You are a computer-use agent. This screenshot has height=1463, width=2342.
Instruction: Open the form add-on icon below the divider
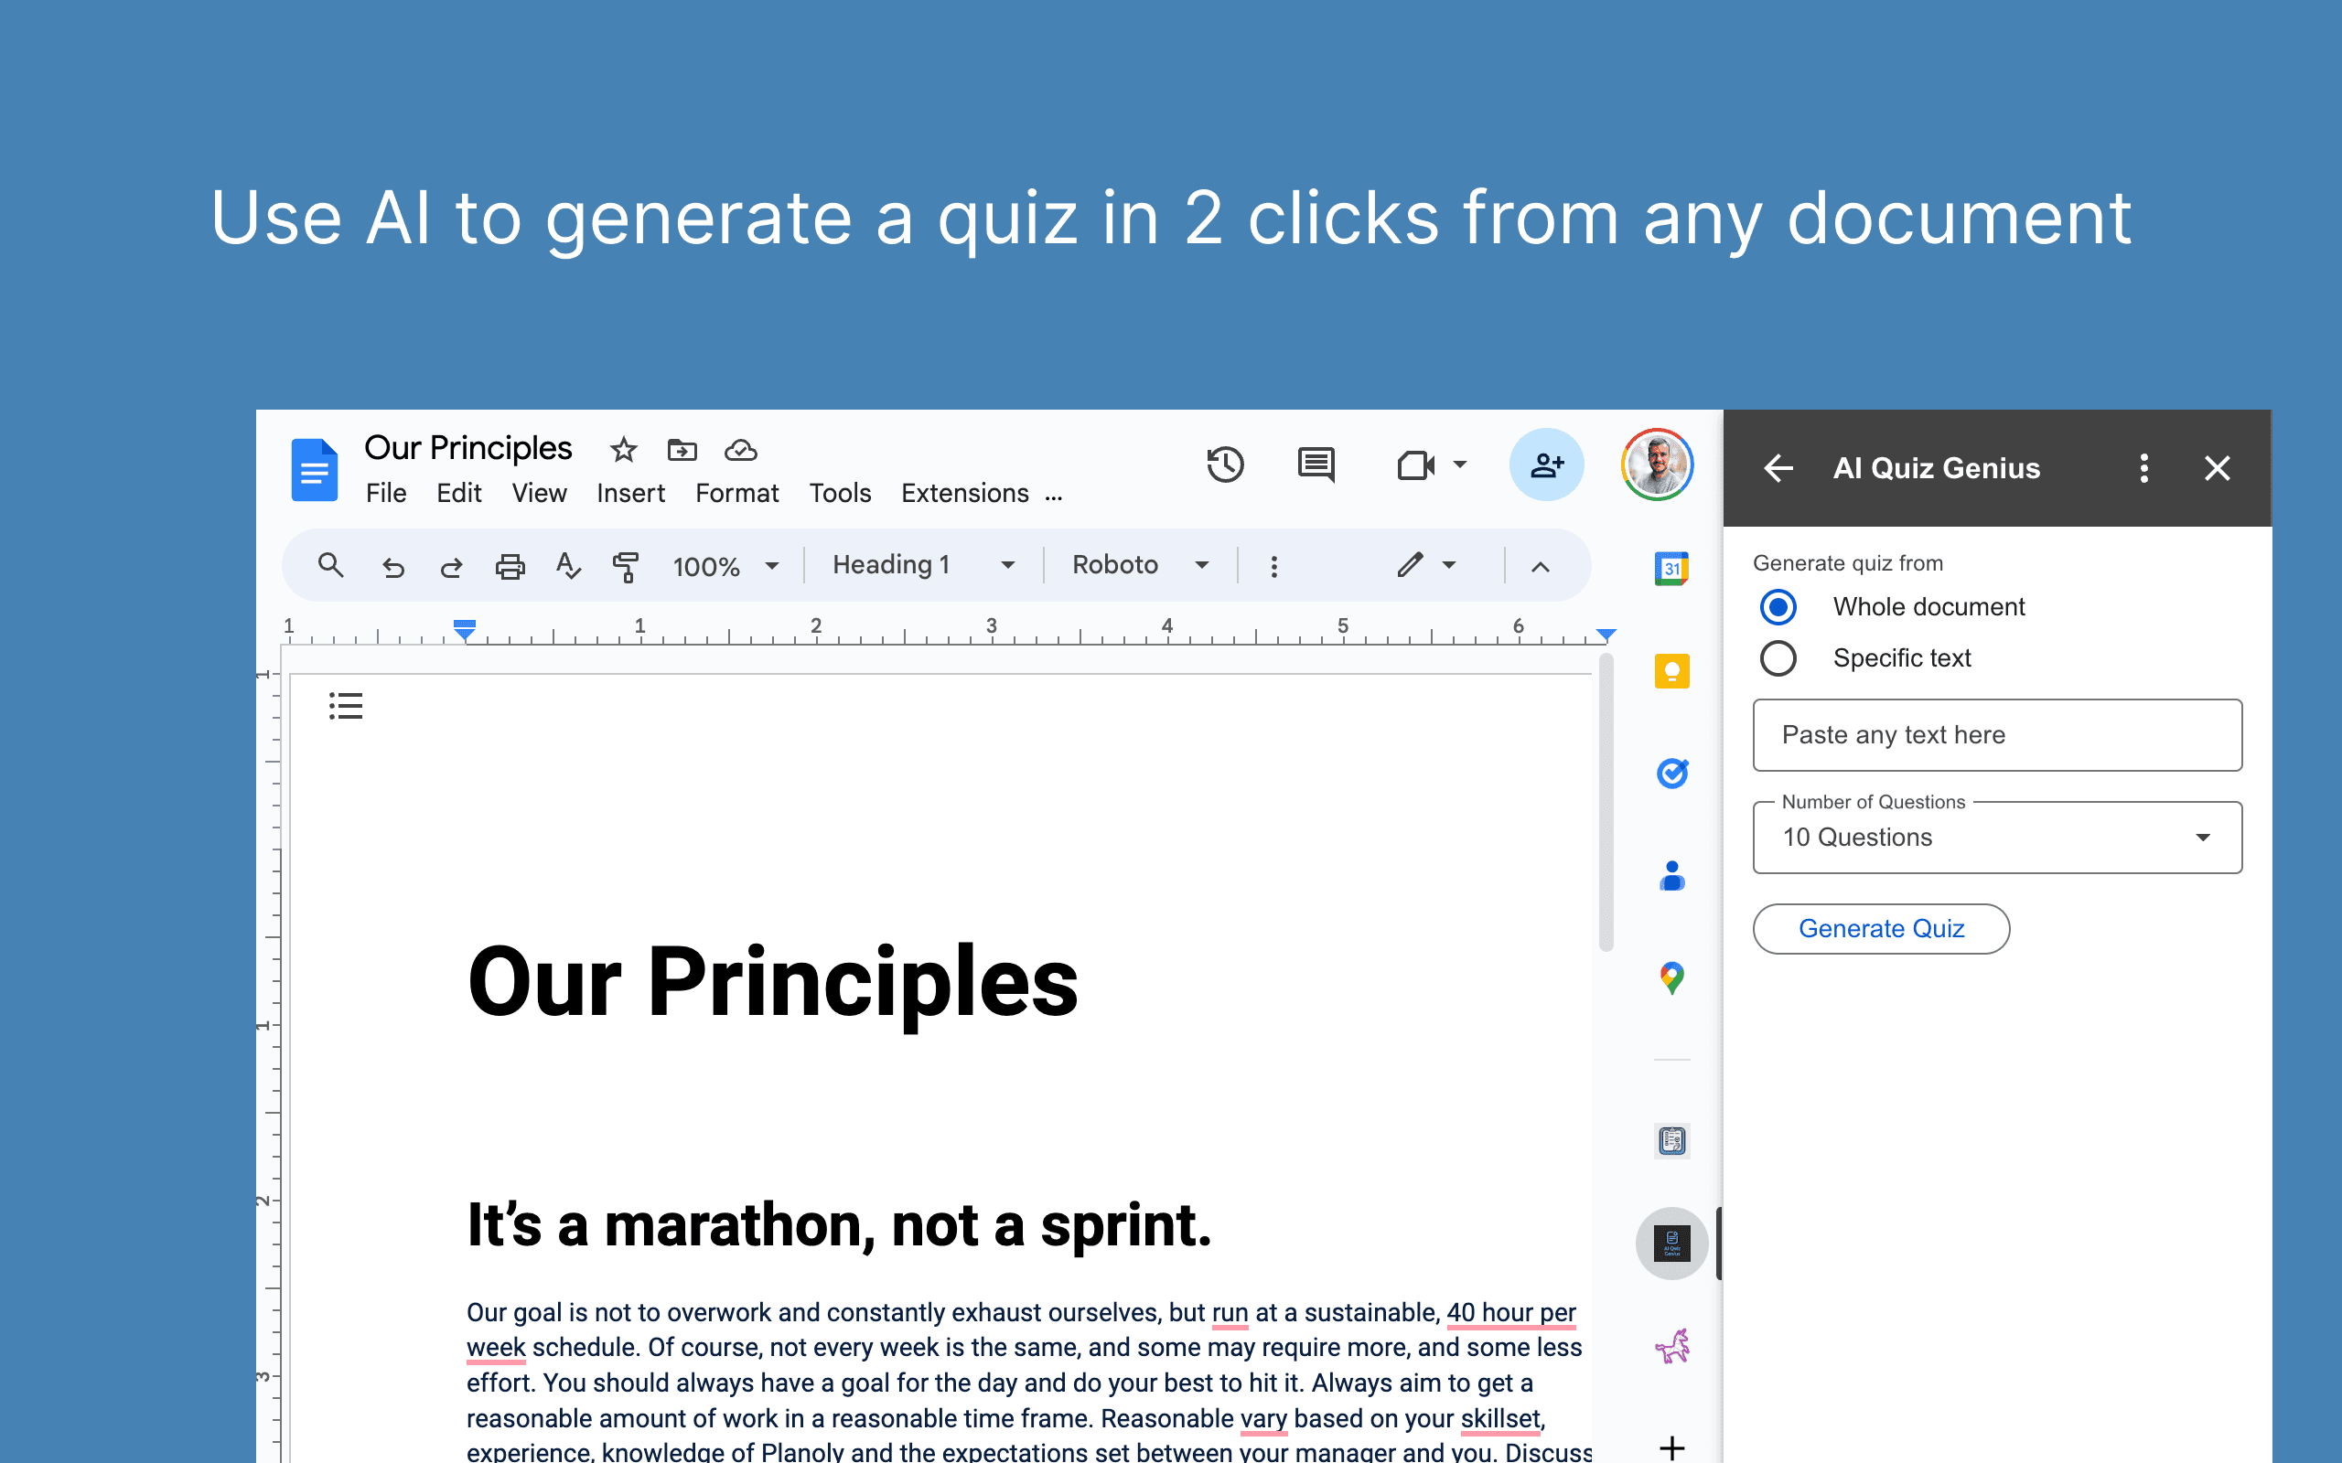(x=1671, y=1141)
